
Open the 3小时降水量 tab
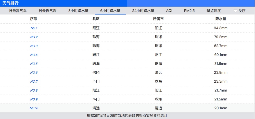(78, 11)
